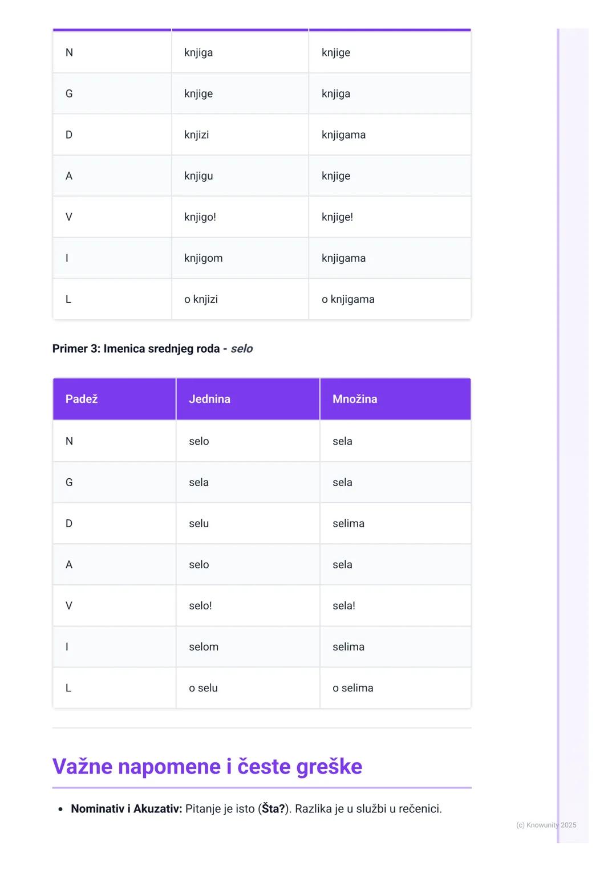The height and width of the screenshot is (871, 616).
Task: Click the "(c) Knowunity 2025" copyright text
Action: point(546,825)
